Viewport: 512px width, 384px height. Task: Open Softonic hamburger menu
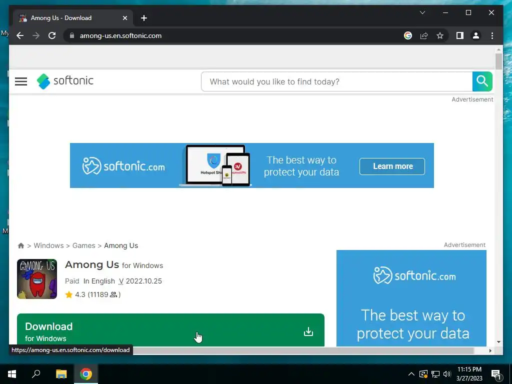tap(21, 81)
